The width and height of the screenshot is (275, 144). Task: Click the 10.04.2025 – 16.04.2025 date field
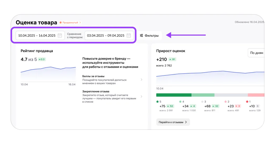click(37, 36)
